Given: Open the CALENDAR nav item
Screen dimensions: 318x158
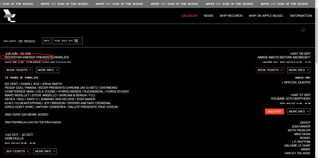Looking at the screenshot, I should [x=189, y=16].
